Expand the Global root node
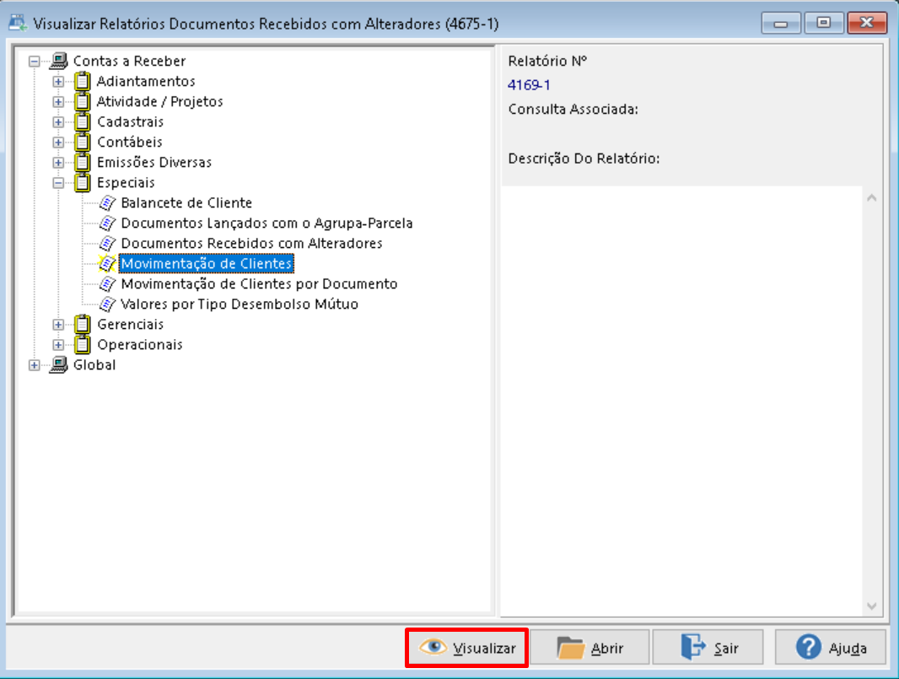This screenshot has width=899, height=679. click(x=35, y=365)
